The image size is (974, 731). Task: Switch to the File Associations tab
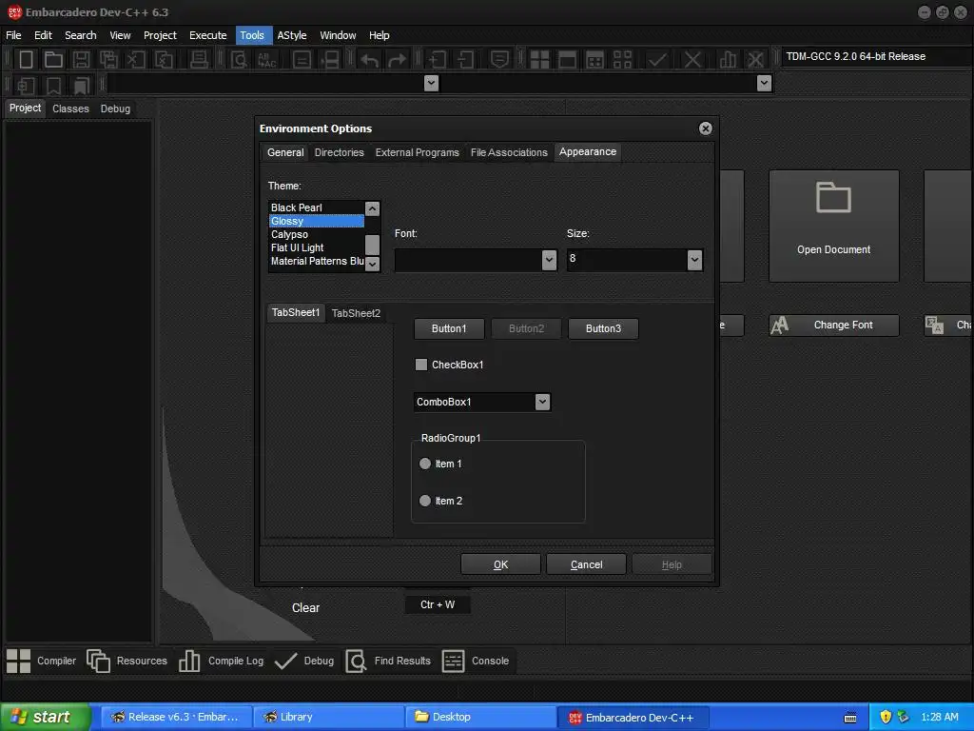point(509,152)
